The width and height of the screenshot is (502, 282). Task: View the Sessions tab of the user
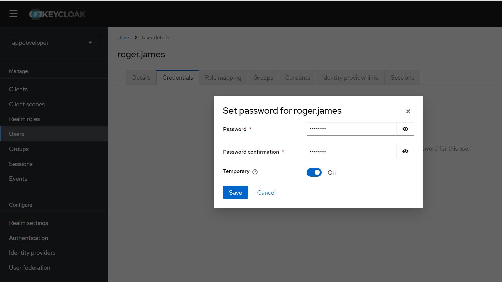tap(402, 78)
